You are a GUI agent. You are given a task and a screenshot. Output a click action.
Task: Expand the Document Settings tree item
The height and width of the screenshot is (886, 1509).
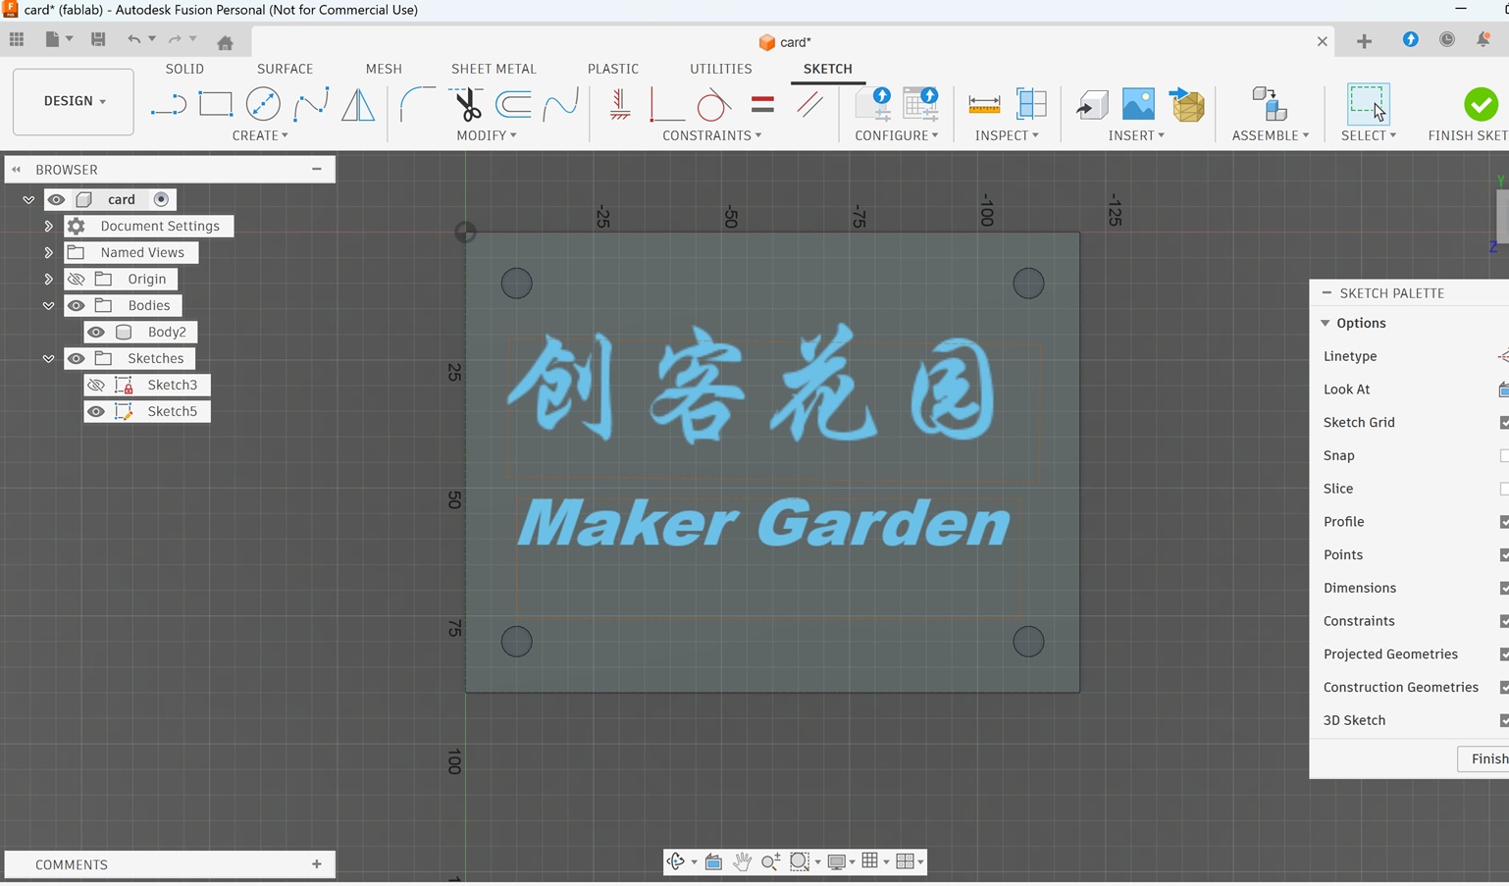48,226
